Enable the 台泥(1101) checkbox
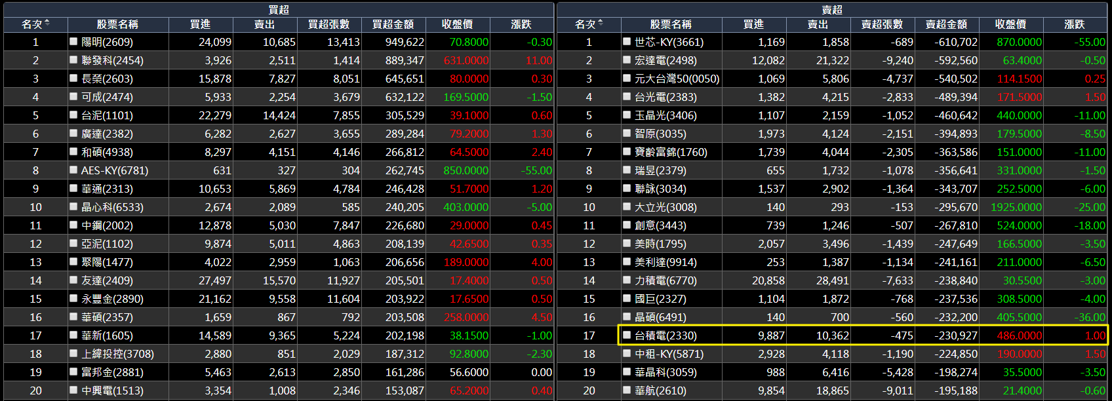This screenshot has height=401, width=1112. 73,115
